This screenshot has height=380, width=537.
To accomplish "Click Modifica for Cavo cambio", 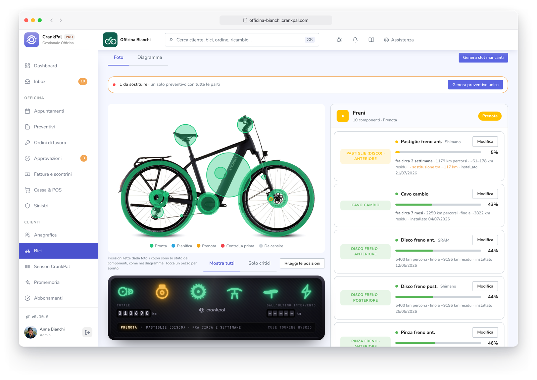I will [485, 194].
